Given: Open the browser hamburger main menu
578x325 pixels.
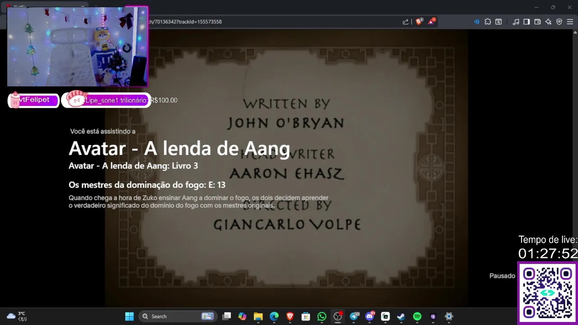Looking at the screenshot, I should (x=570, y=22).
